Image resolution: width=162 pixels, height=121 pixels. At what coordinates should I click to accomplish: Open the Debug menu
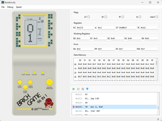[x=10, y=7]
